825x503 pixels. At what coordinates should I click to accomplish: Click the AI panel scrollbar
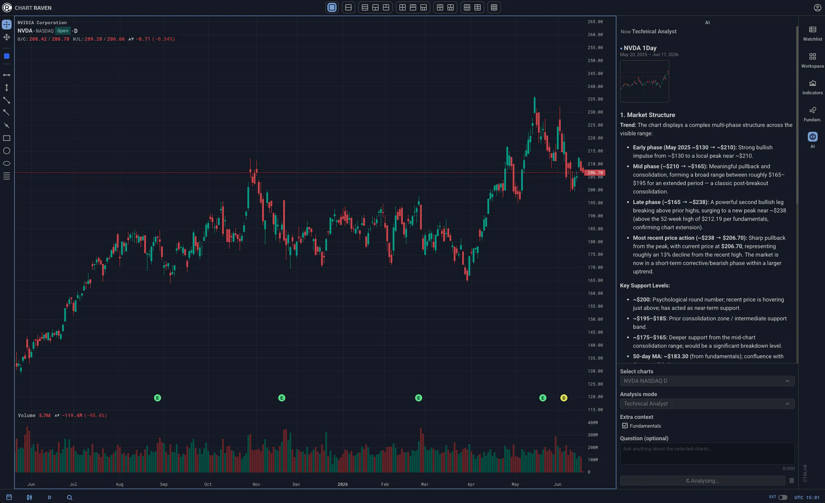pos(797,115)
